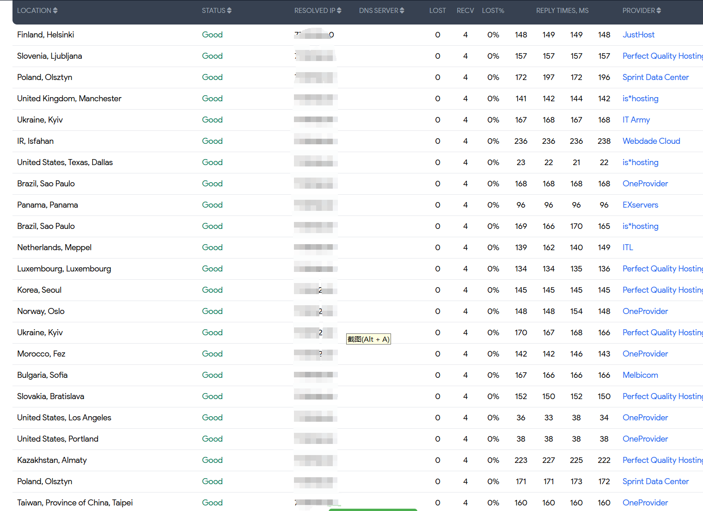
Task: Open the Webdade Cloud provider link
Action: tap(651, 141)
